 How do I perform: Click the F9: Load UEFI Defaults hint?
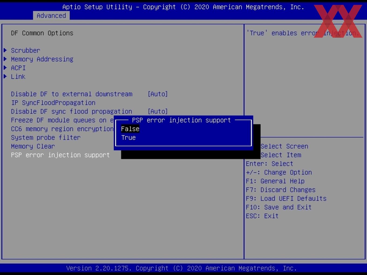click(286, 198)
